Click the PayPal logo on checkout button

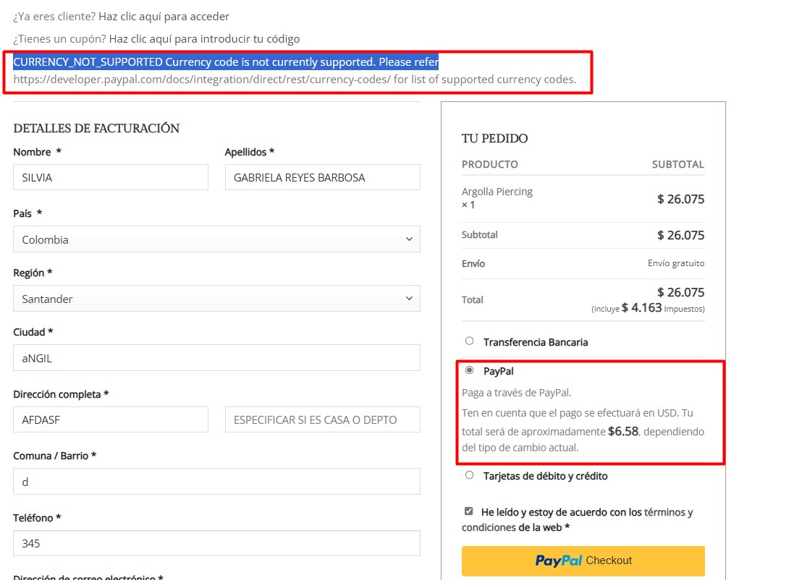pyautogui.click(x=559, y=560)
